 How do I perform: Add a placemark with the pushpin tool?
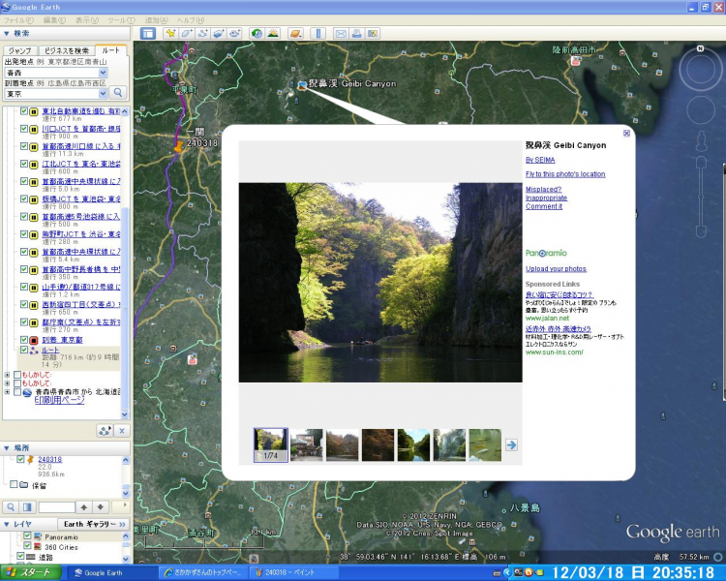(x=170, y=33)
